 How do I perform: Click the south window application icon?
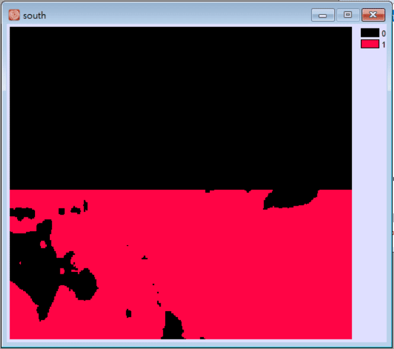pos(14,15)
